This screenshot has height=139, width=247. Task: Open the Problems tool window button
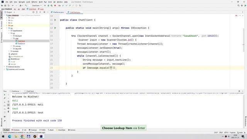(x=15, y=130)
